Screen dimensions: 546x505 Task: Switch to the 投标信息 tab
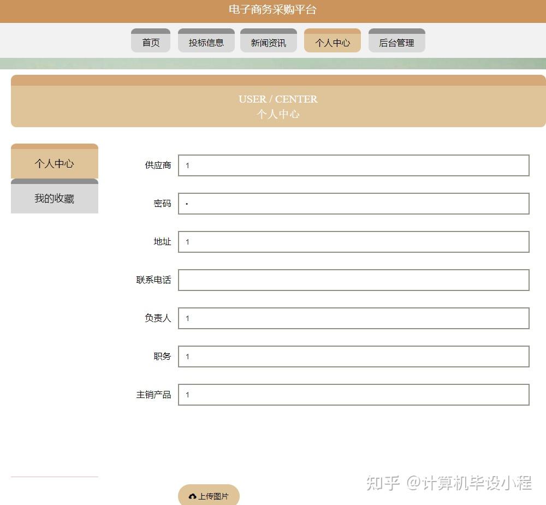click(x=206, y=42)
